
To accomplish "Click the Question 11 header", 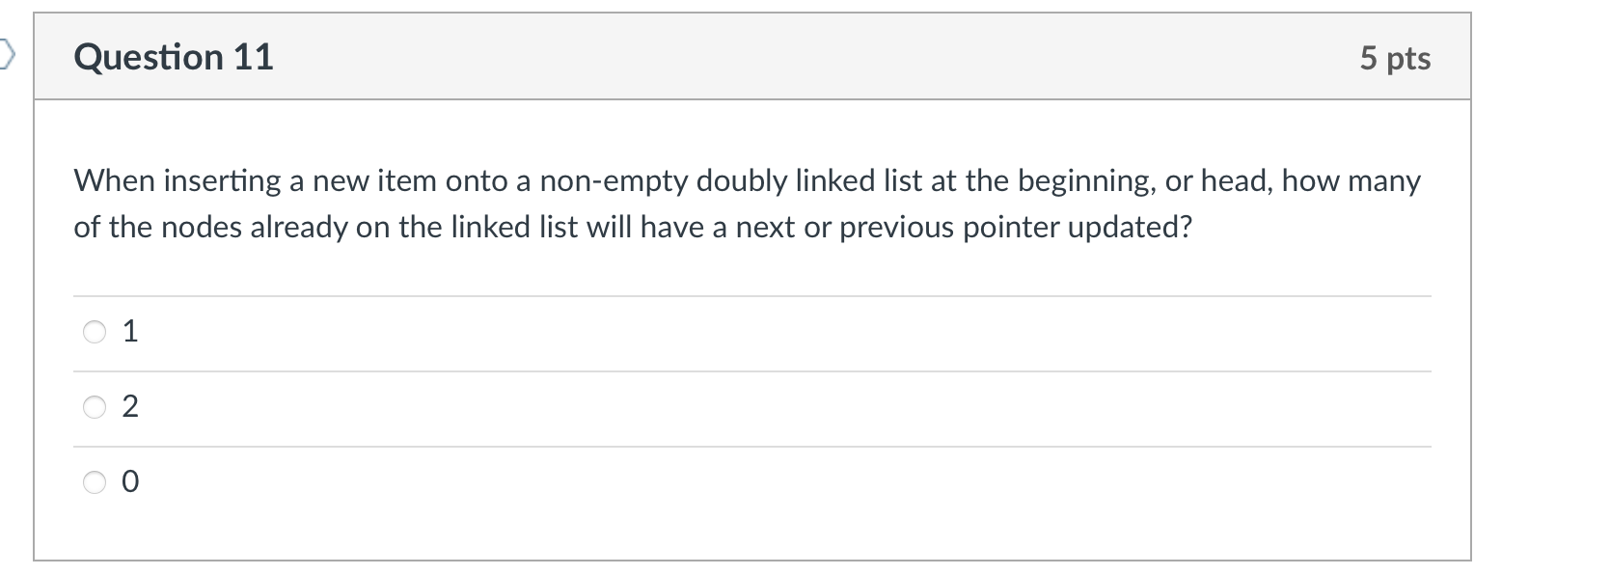I will click(x=174, y=57).
